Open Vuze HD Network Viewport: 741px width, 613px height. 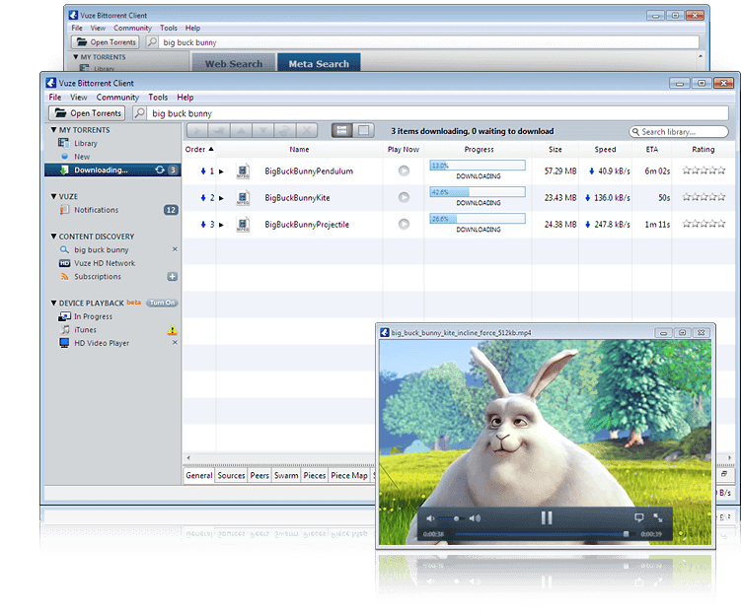(105, 263)
